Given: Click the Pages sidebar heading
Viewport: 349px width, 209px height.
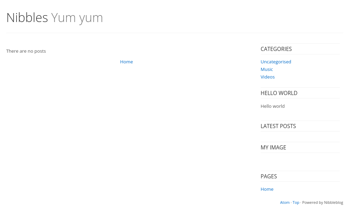Looking at the screenshot, I should (x=269, y=177).
